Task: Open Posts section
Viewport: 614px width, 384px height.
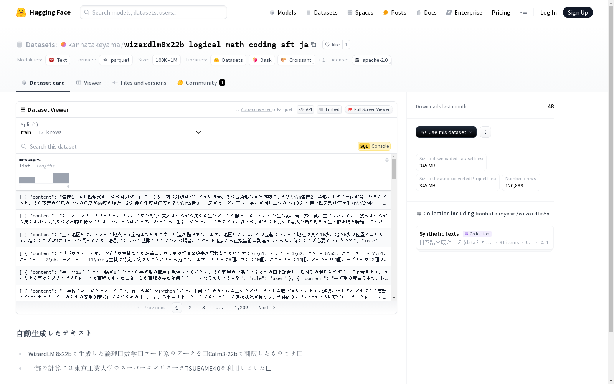Action: coord(395,12)
